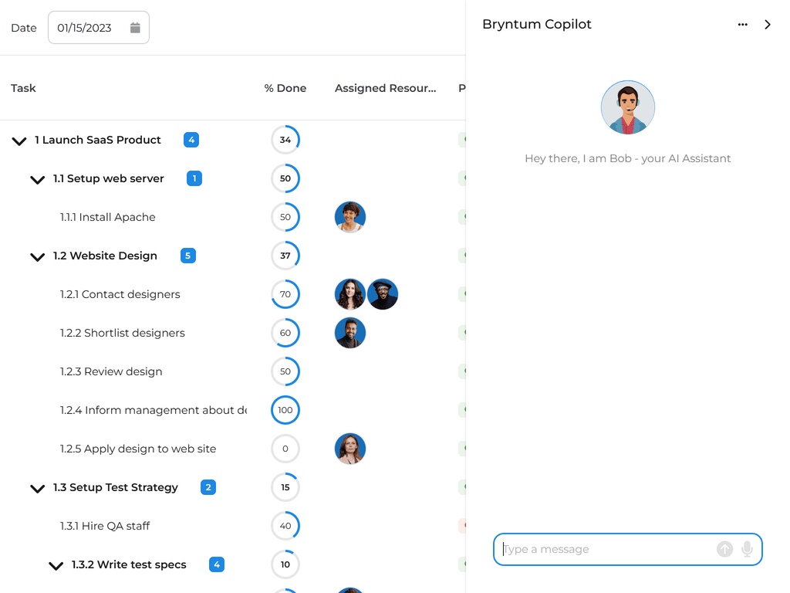The height and width of the screenshot is (593, 790).
Task: Click the Task column header
Action: (x=23, y=88)
